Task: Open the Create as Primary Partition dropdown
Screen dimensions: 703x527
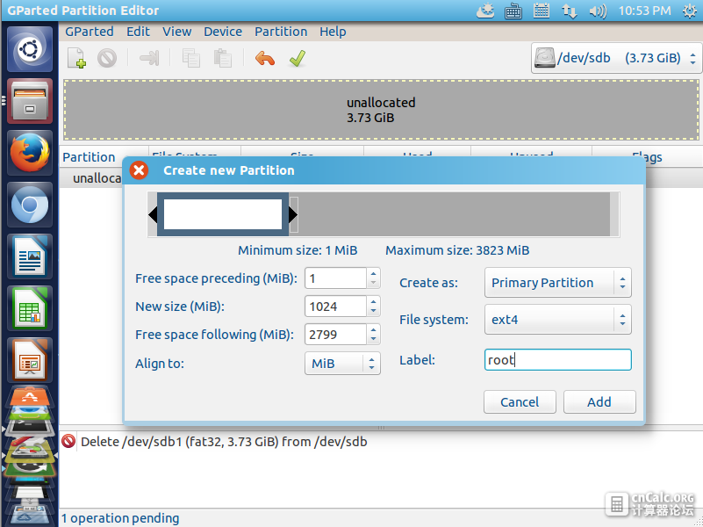Action: click(557, 283)
